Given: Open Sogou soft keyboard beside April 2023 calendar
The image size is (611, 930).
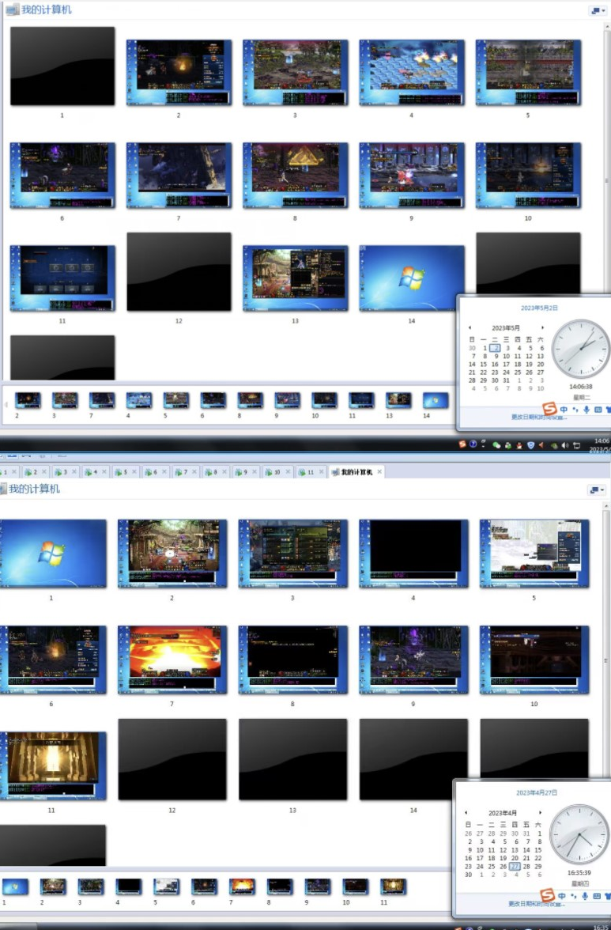Looking at the screenshot, I should 597,895.
